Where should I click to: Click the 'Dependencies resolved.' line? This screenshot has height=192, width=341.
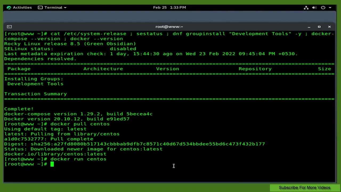pos(40,59)
